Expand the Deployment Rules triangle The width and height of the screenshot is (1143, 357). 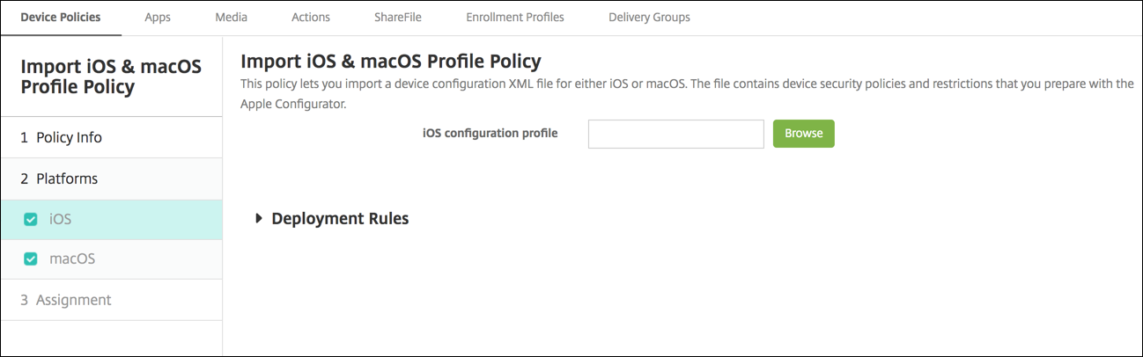tap(259, 218)
